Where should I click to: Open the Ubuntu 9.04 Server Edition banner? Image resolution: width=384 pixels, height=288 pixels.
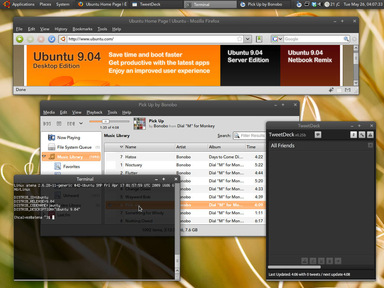[250, 65]
